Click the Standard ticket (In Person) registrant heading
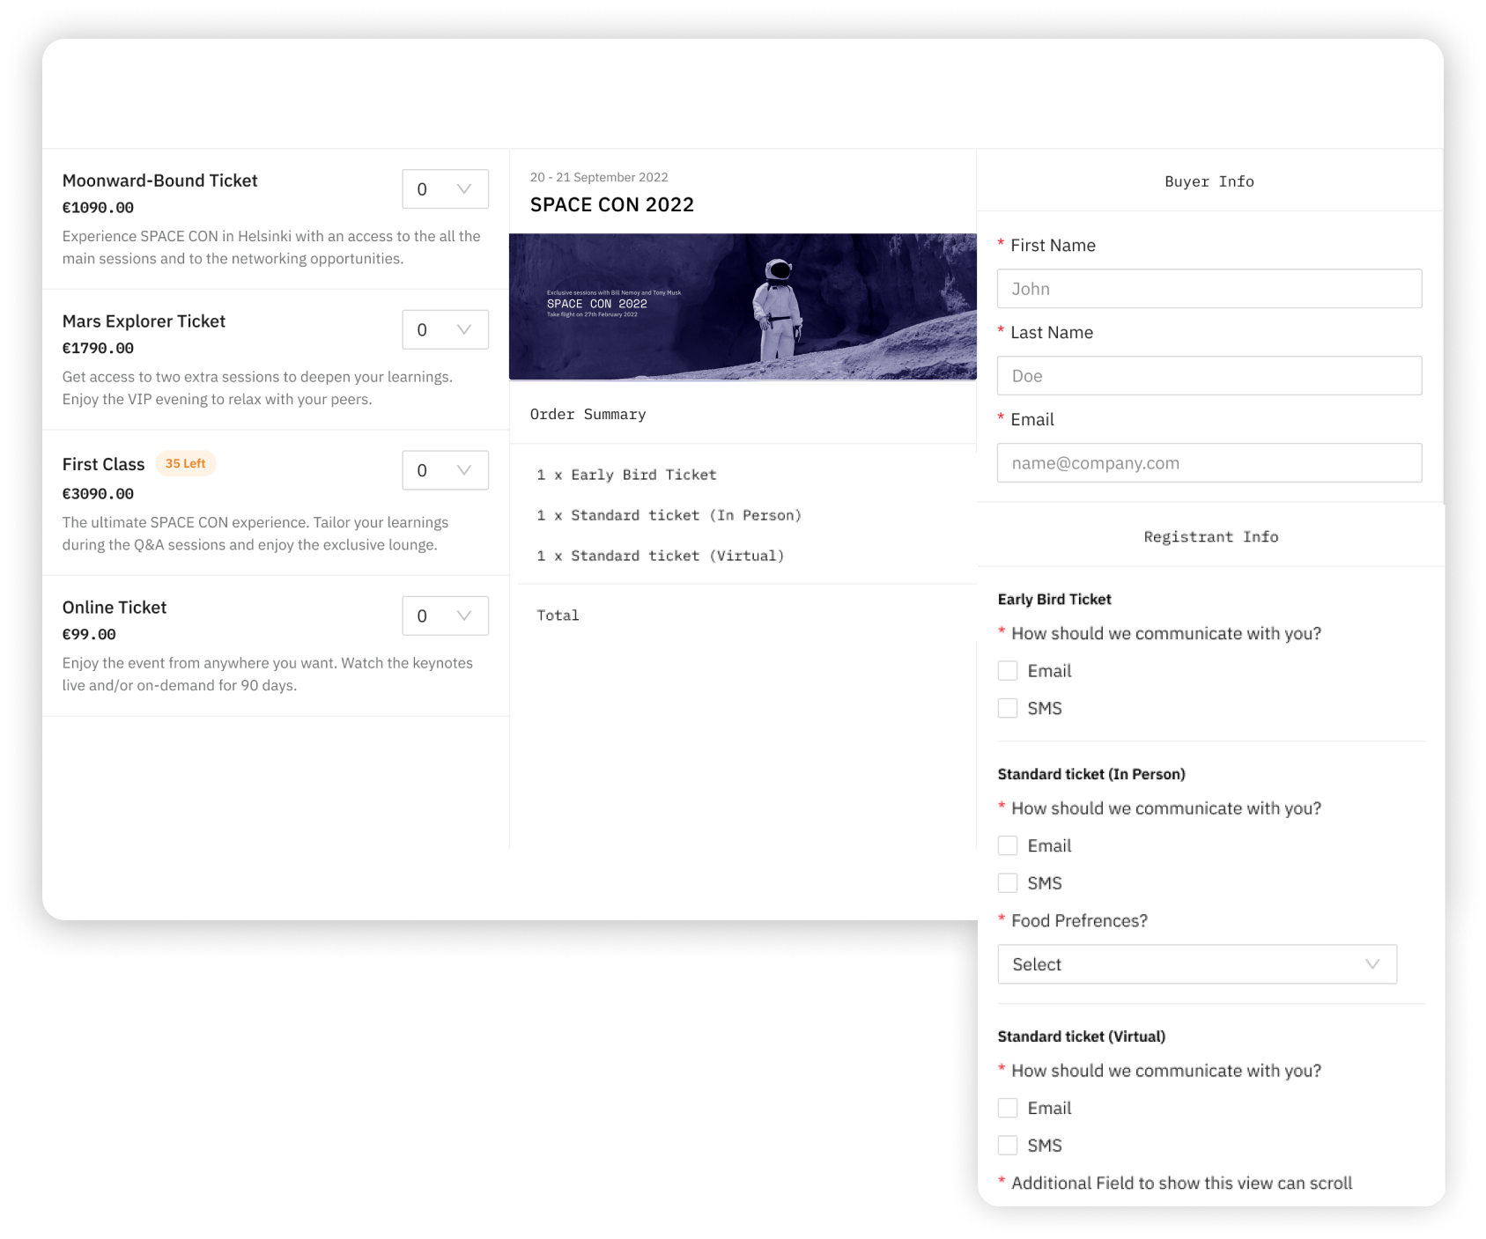Viewport: 1486px width, 1239px height. (x=1091, y=774)
